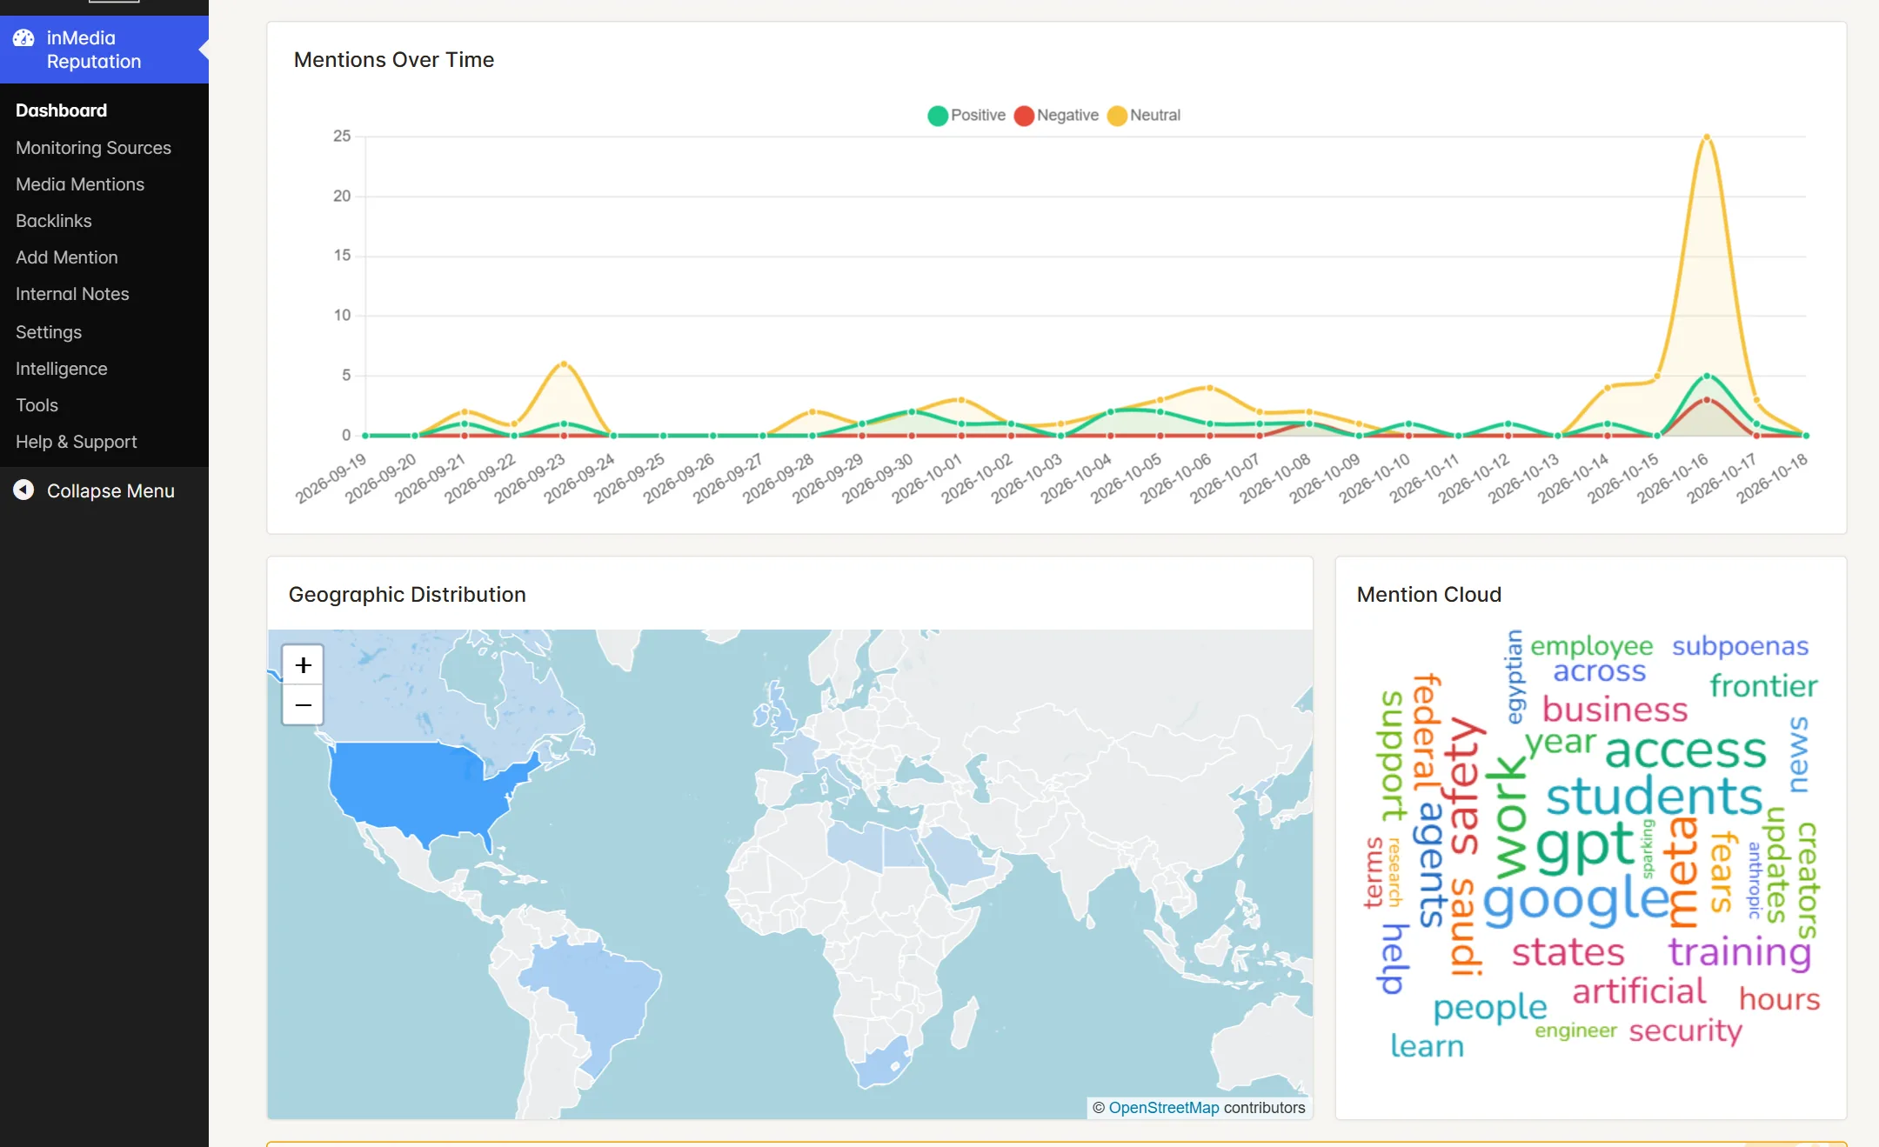Click the word 'artificial' in cloud
Screen dimensions: 1879x1147
coord(1639,991)
